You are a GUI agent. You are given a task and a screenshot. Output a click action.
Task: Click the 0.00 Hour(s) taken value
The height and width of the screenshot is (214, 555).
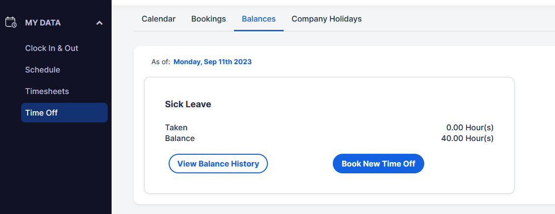tap(470, 128)
